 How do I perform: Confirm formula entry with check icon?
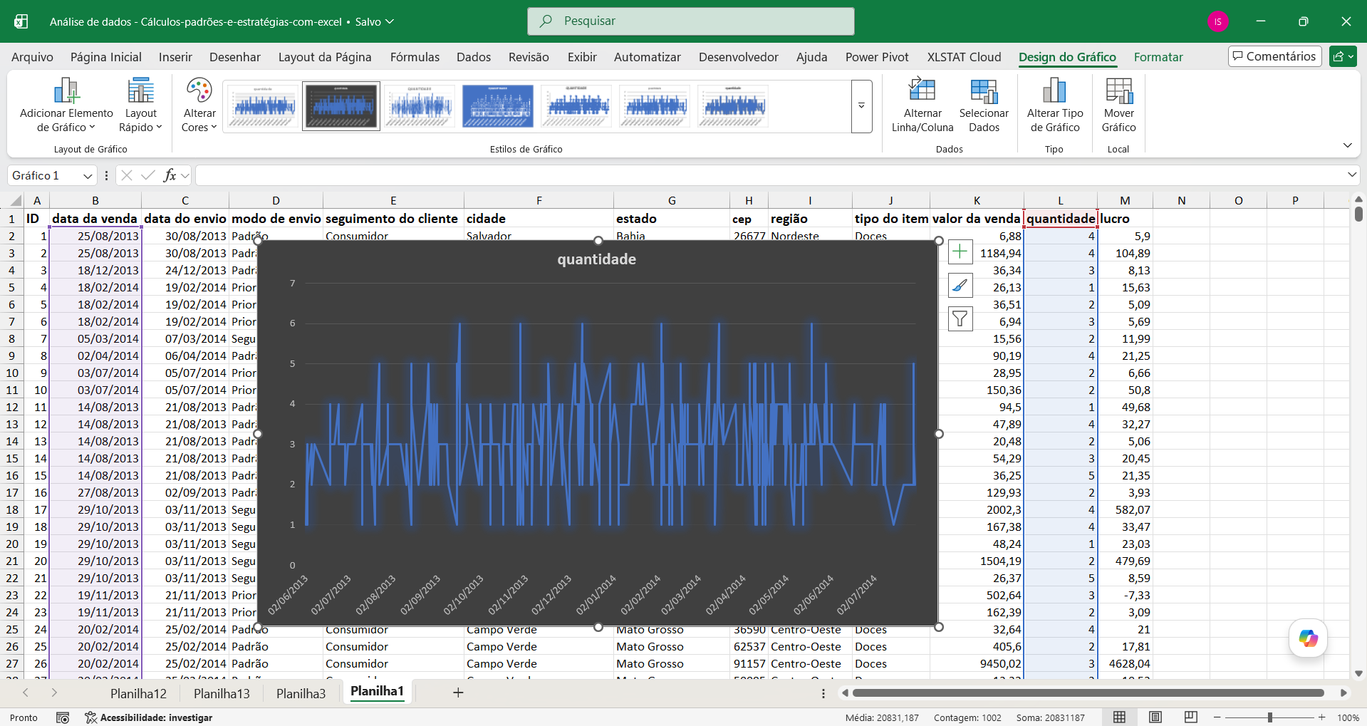point(148,175)
